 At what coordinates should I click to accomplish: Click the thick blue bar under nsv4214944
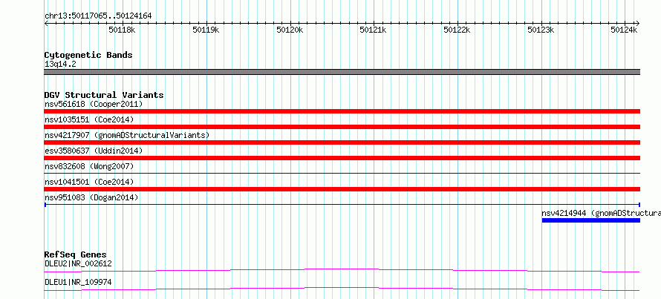click(x=591, y=220)
